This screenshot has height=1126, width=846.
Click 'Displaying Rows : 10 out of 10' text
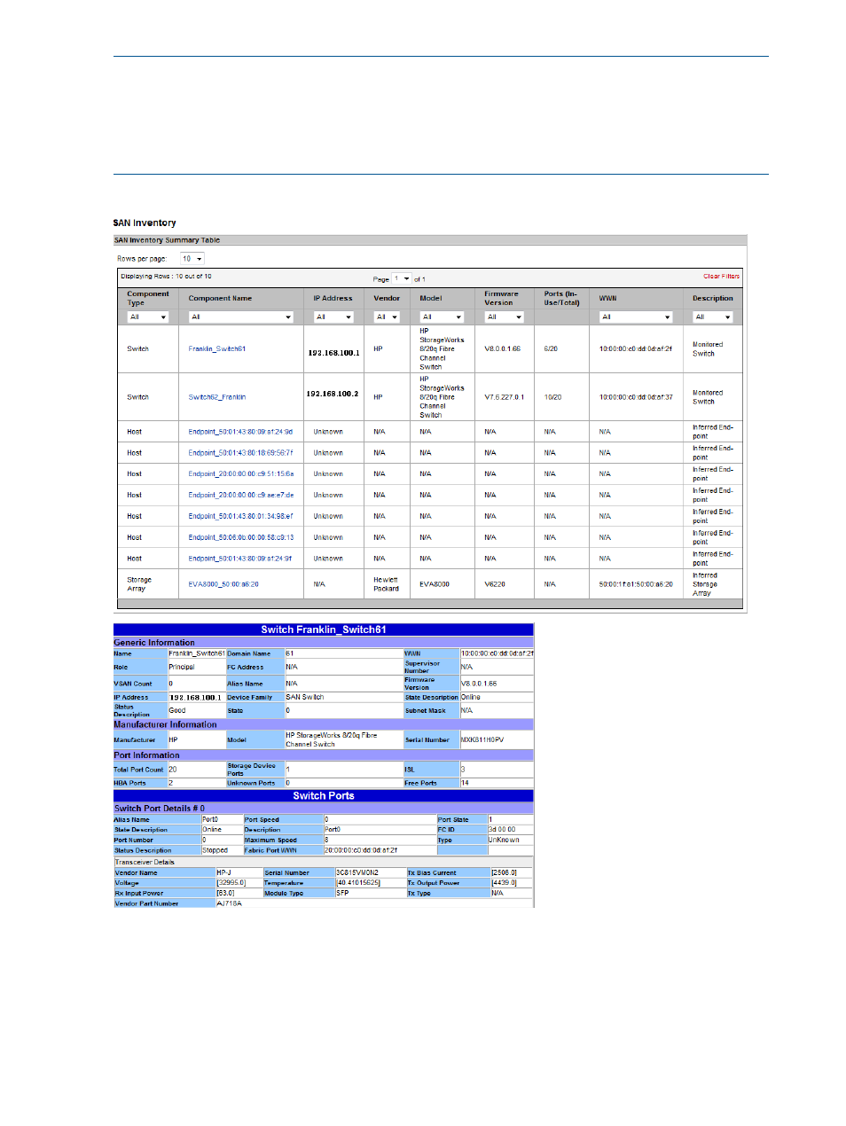point(166,277)
